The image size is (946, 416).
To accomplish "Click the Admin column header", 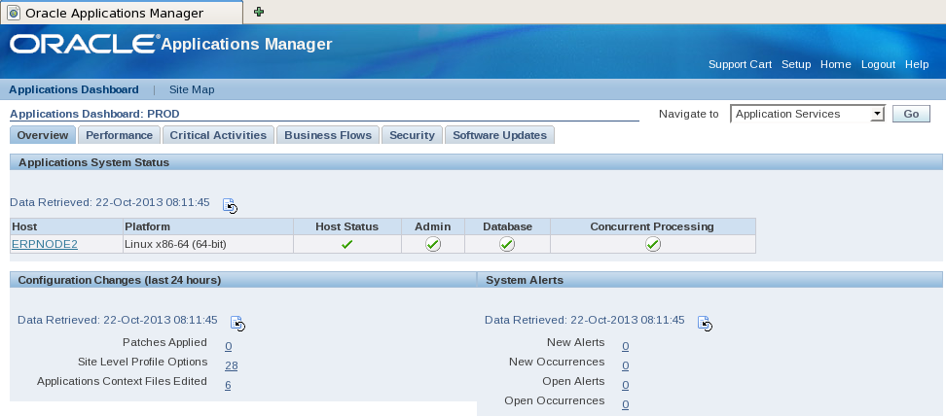I will [x=433, y=226].
